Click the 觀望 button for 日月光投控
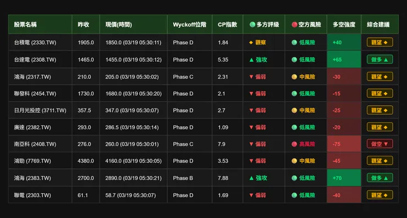This screenshot has height=218, width=407. click(380, 110)
